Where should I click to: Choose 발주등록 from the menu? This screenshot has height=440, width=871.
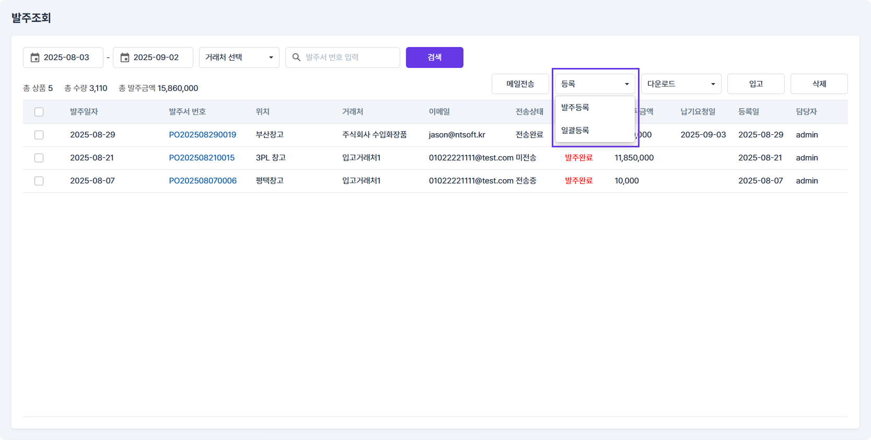pyautogui.click(x=575, y=108)
